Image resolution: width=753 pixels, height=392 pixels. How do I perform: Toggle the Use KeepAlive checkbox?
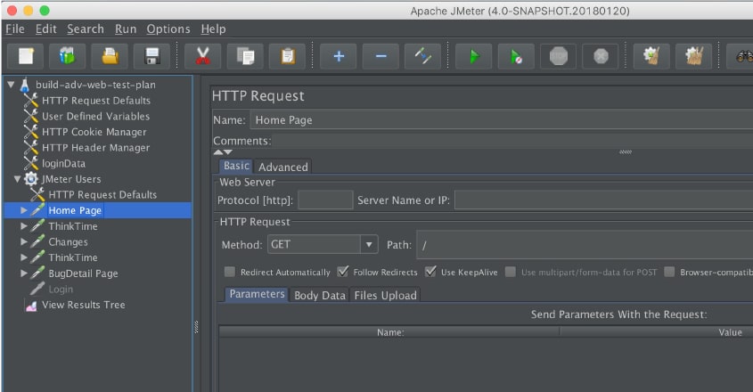431,272
